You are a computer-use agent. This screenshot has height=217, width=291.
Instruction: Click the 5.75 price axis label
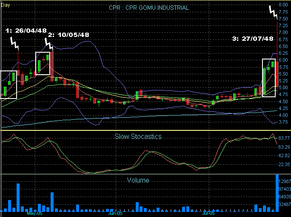pyautogui.click(x=283, y=67)
